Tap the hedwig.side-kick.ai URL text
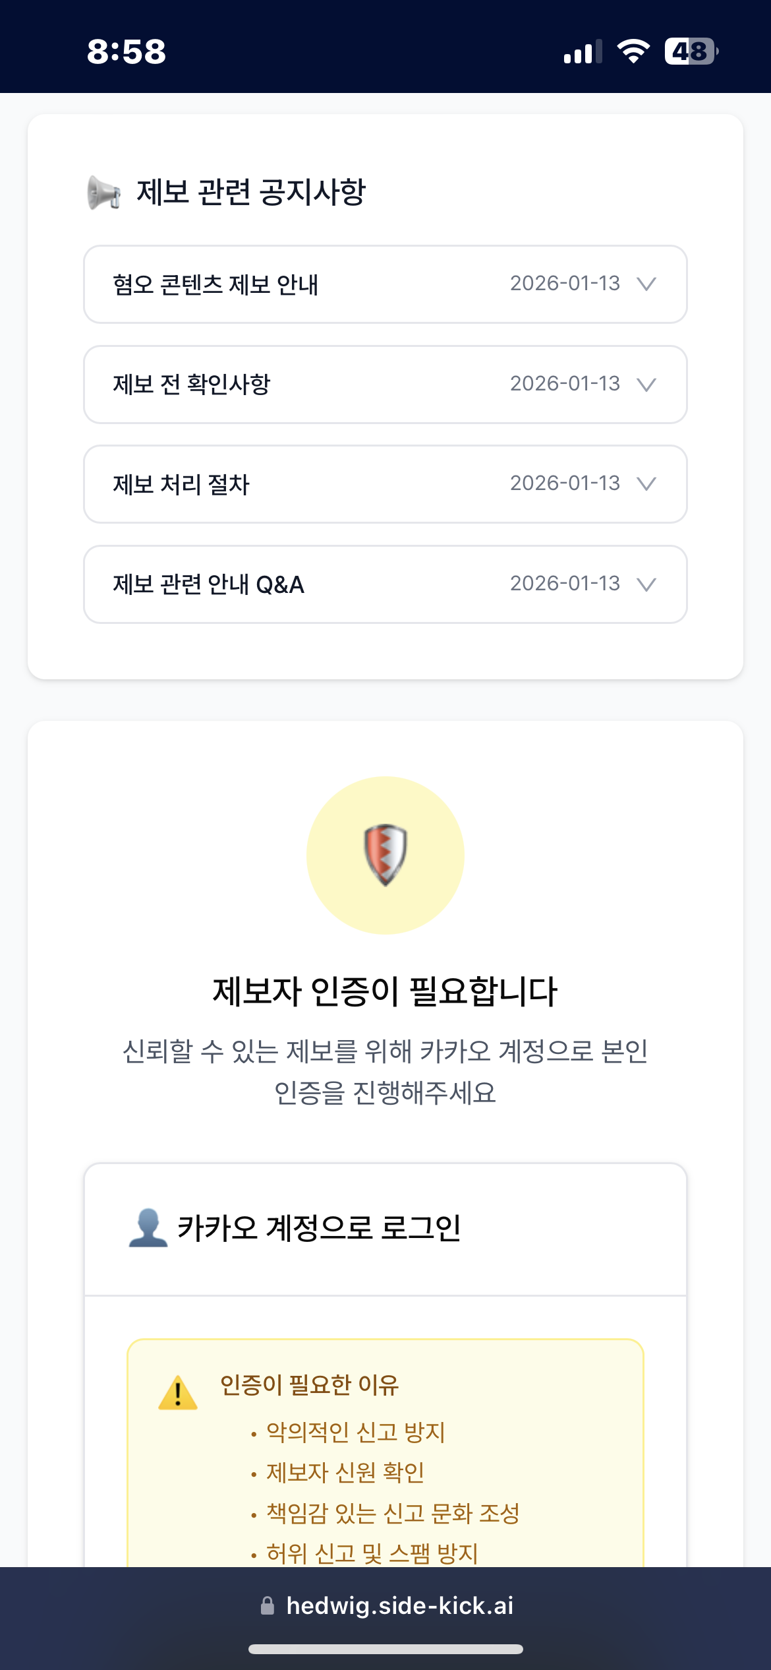Screen dimensions: 771x1670 tap(399, 1605)
